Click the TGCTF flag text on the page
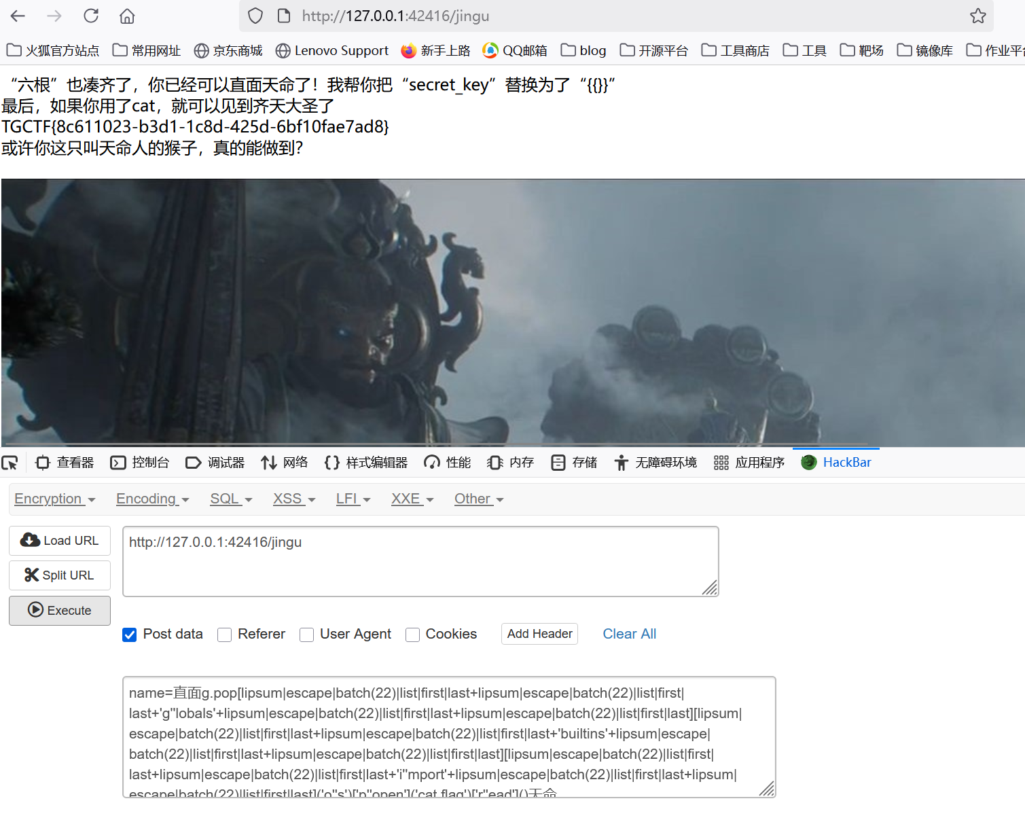 click(195, 127)
